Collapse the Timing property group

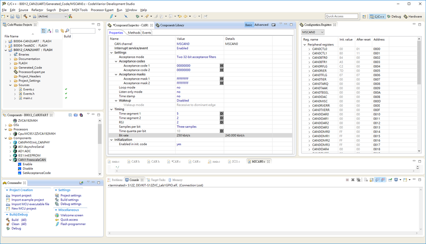pyautogui.click(x=111, y=109)
